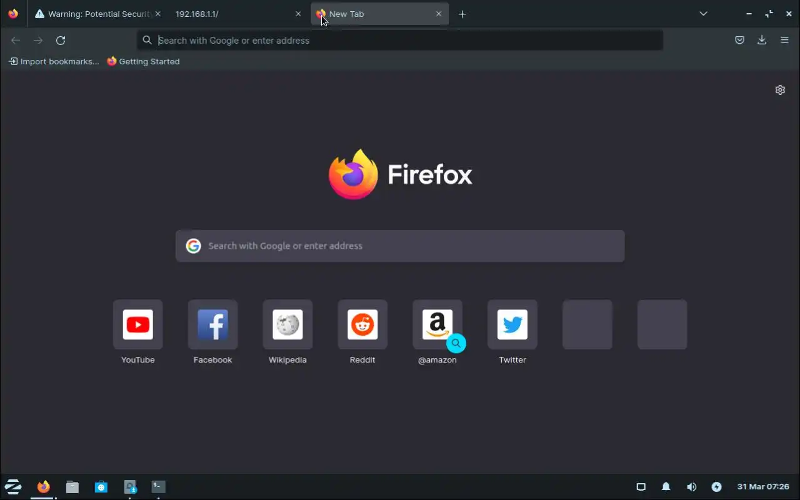Image resolution: width=800 pixels, height=500 pixels.
Task: Click the magnifier in the address bar
Action: pyautogui.click(x=147, y=40)
